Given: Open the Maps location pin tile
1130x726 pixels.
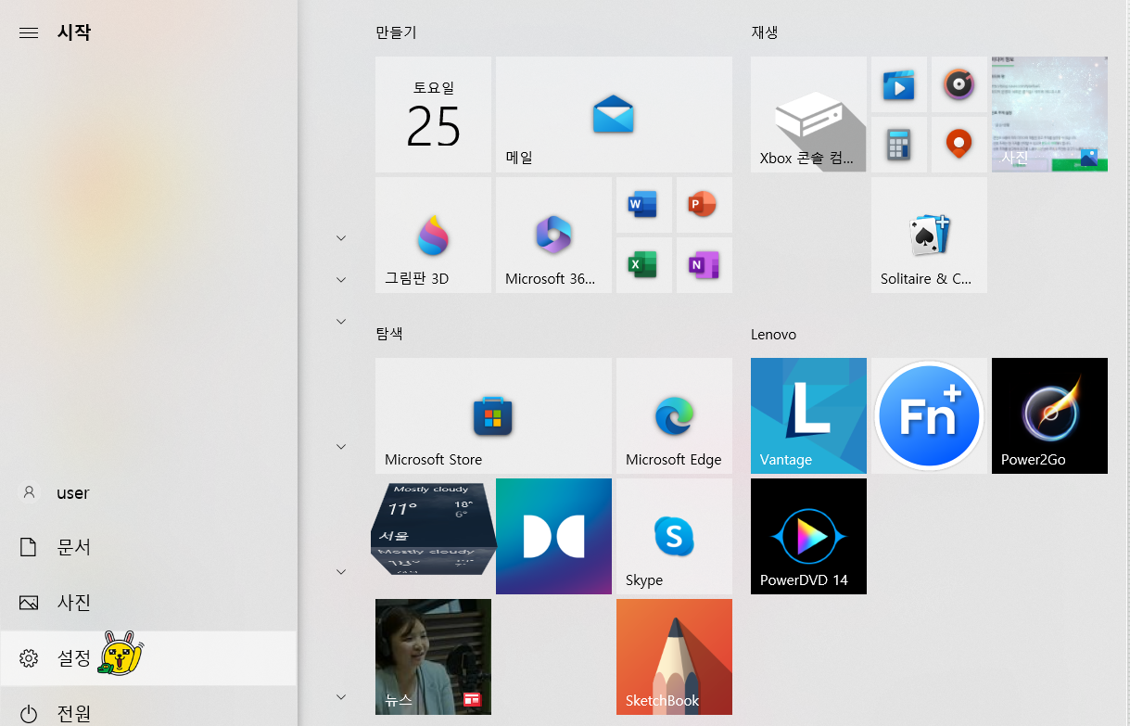Looking at the screenshot, I should point(959,145).
